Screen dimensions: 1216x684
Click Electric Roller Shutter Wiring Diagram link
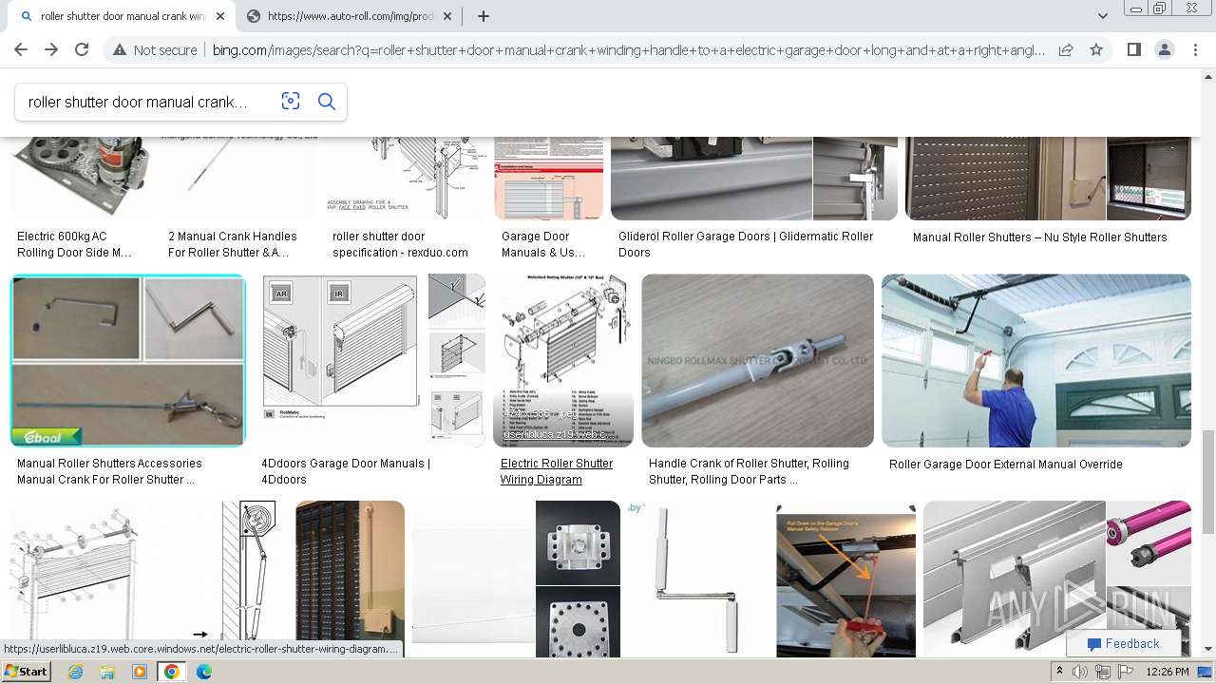click(x=557, y=471)
